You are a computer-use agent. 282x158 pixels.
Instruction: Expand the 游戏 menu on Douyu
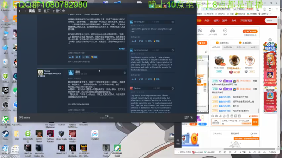[x=225, y=21]
